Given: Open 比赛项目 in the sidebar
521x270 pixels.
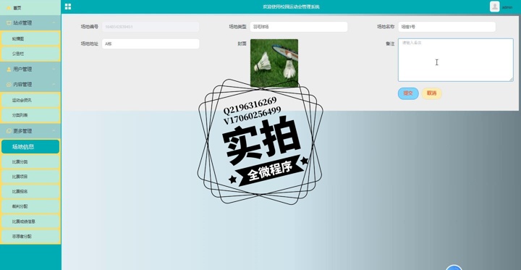Looking at the screenshot, I should pyautogui.click(x=30, y=177).
